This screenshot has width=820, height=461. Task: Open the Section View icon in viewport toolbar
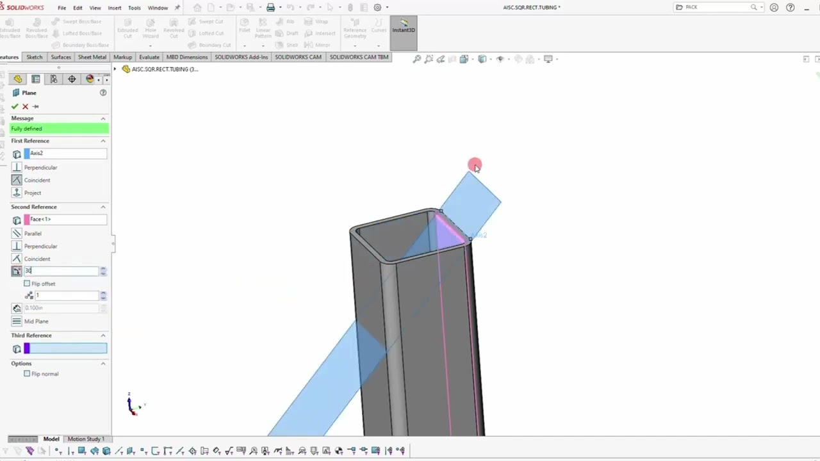pos(452,59)
